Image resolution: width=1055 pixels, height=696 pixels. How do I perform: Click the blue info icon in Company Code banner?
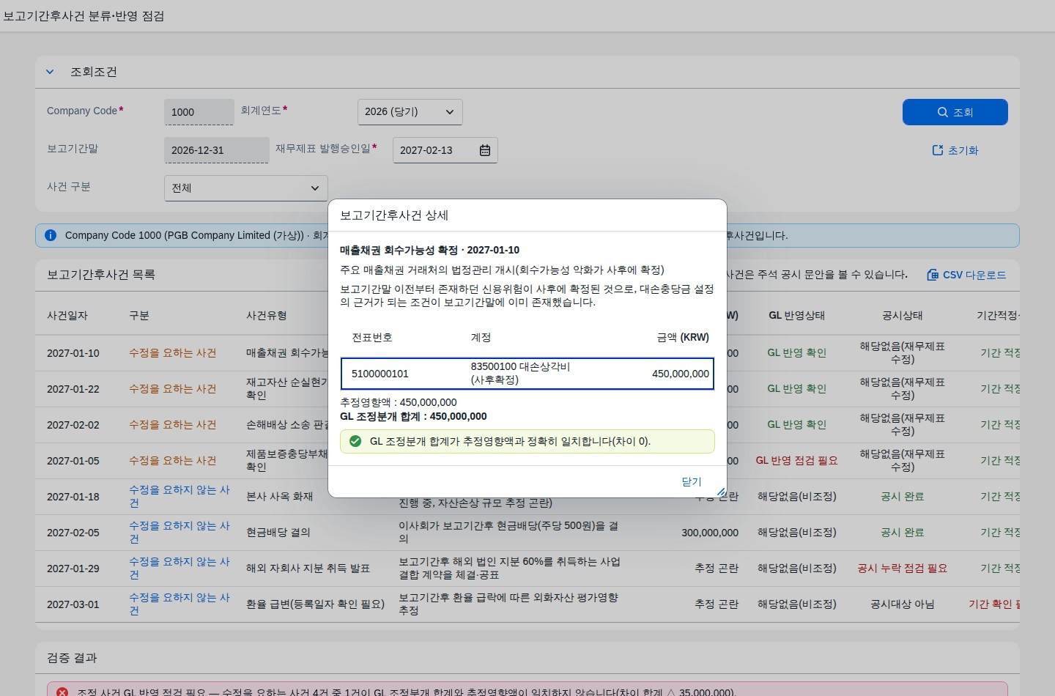(51, 235)
